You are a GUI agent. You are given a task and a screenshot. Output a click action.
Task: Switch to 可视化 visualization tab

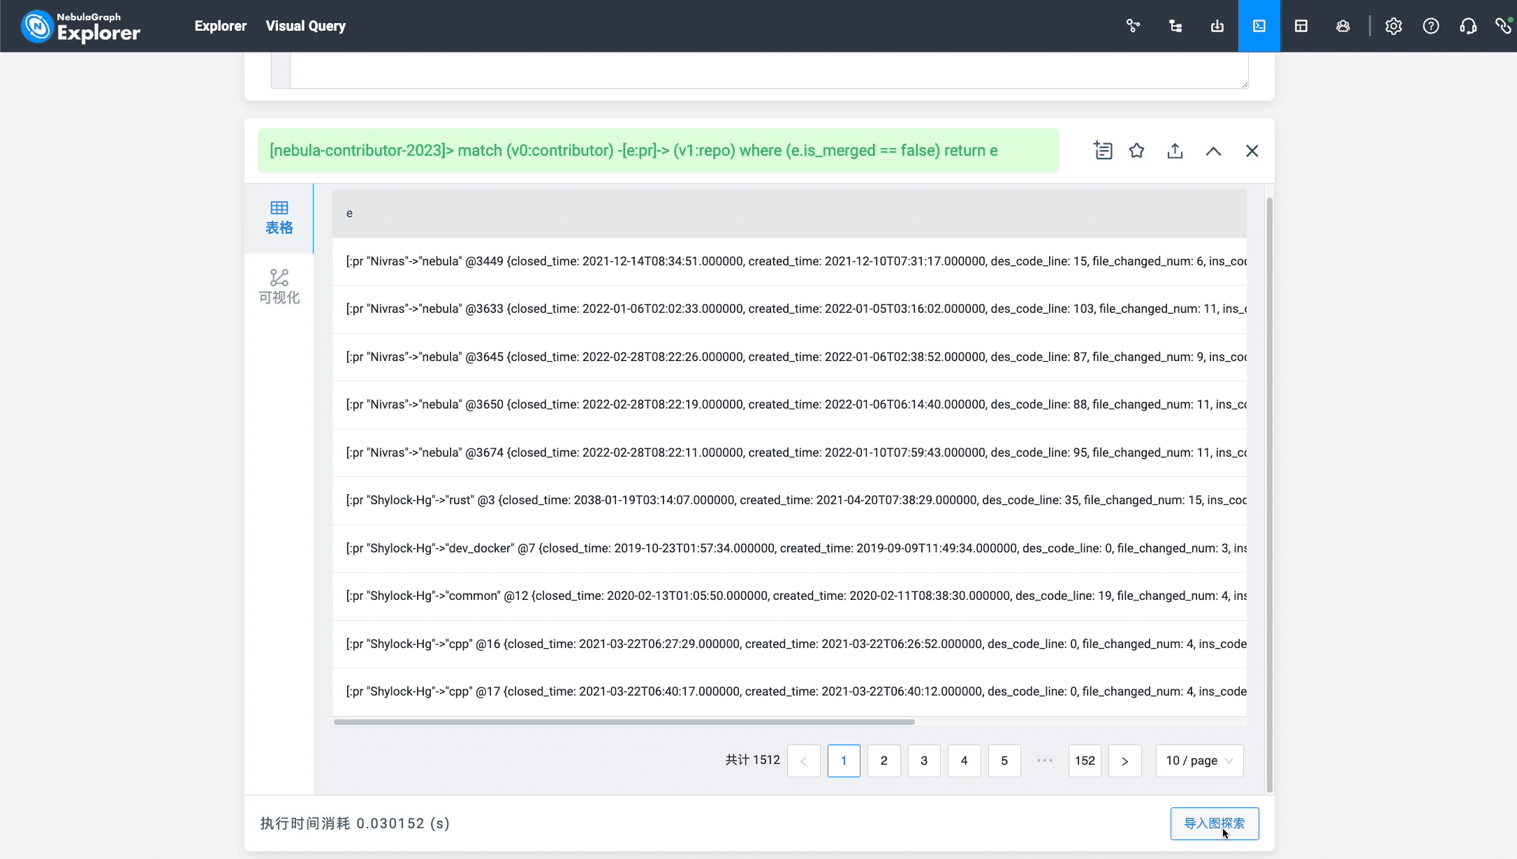click(279, 287)
